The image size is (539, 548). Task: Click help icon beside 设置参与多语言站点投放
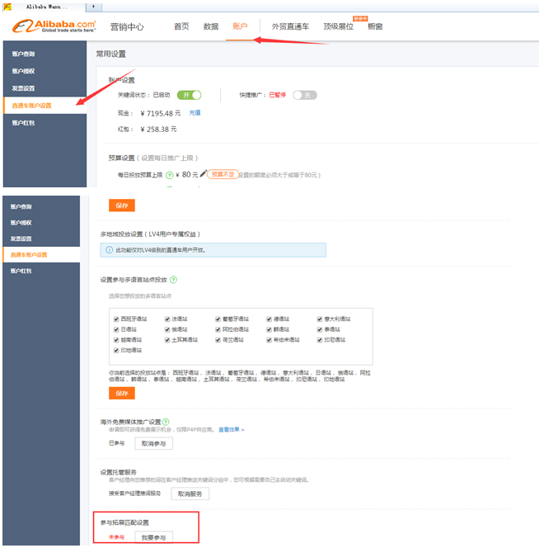click(x=174, y=280)
